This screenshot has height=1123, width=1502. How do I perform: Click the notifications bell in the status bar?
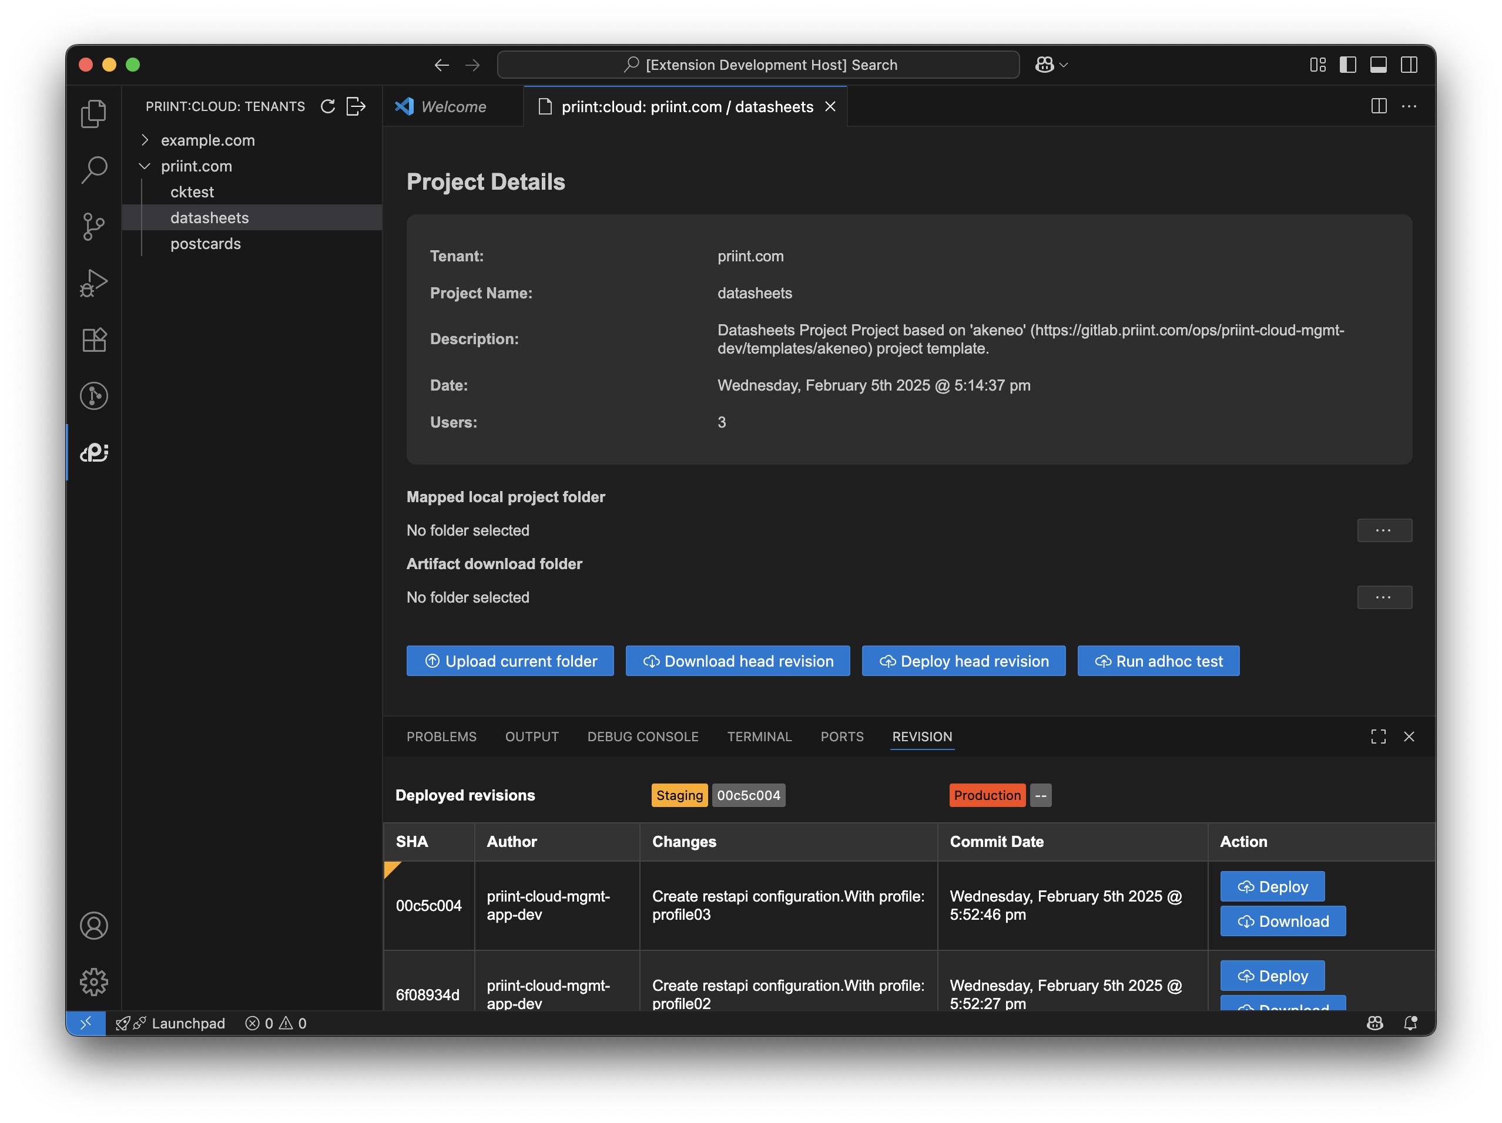(1410, 1023)
